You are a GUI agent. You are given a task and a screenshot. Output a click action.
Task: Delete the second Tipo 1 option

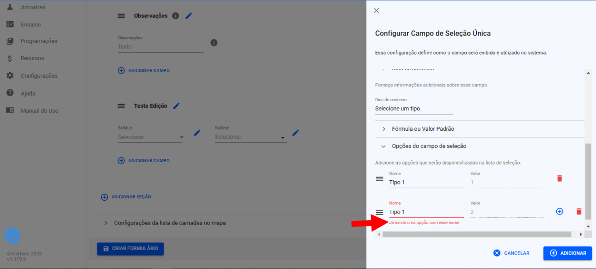(x=578, y=212)
